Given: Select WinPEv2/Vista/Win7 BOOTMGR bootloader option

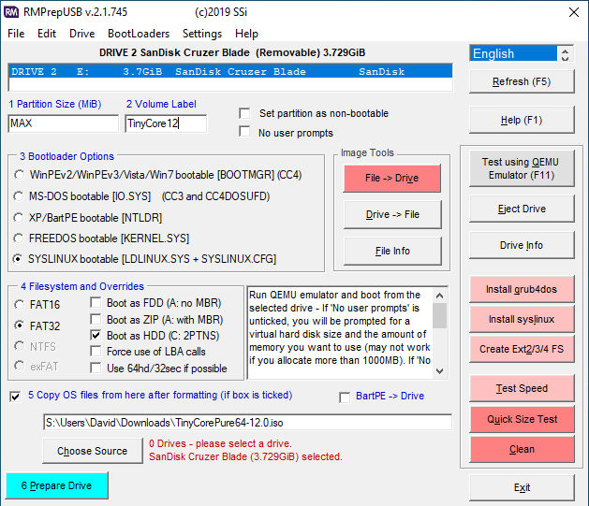Looking at the screenshot, I should click(19, 175).
